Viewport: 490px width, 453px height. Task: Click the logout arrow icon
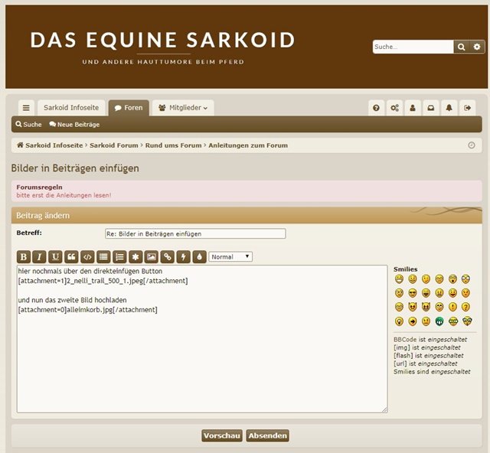pyautogui.click(x=469, y=108)
